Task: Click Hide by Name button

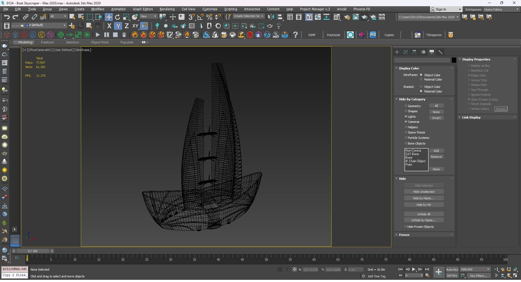Action: [x=424, y=198]
